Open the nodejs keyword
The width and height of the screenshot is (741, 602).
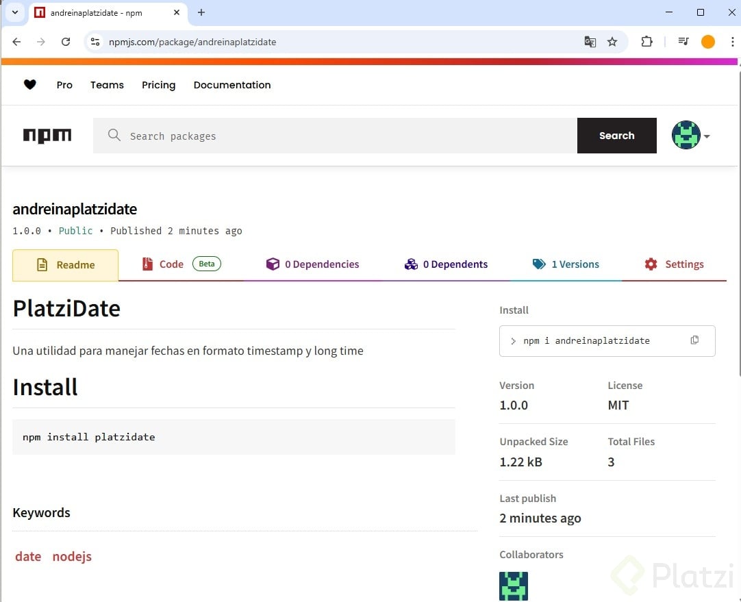tap(72, 556)
